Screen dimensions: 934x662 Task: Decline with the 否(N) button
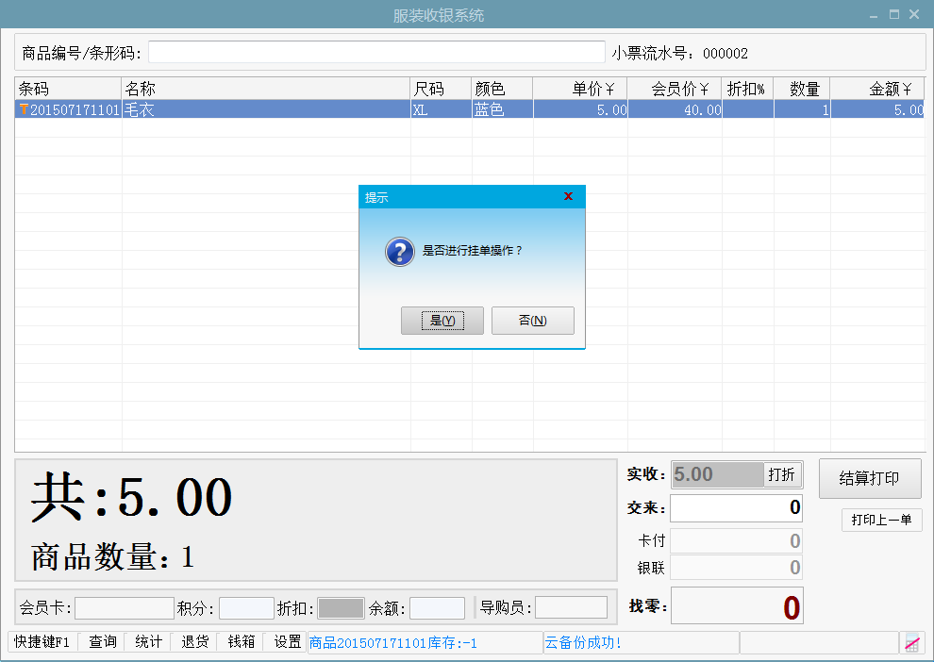[x=532, y=321]
